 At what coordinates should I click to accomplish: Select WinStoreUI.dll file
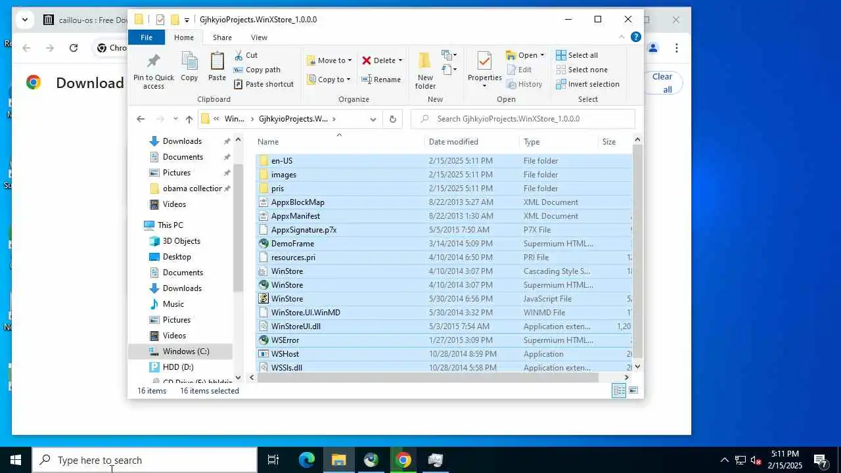(296, 327)
